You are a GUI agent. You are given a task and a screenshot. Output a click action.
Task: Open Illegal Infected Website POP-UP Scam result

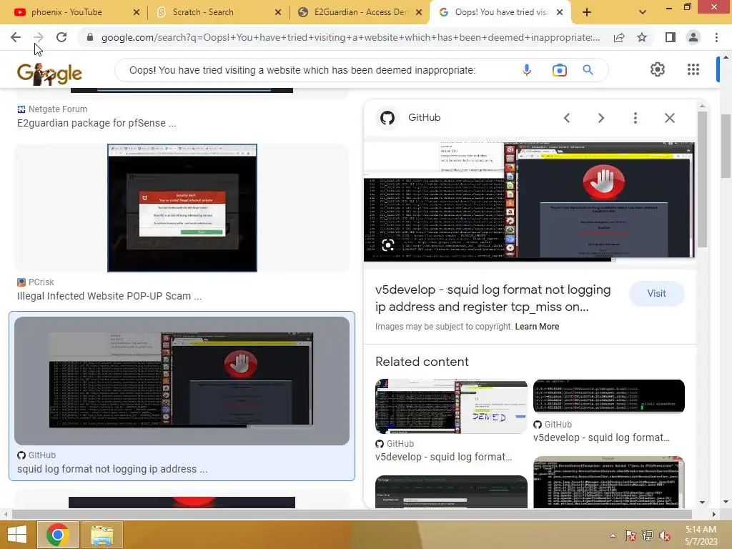(x=109, y=296)
